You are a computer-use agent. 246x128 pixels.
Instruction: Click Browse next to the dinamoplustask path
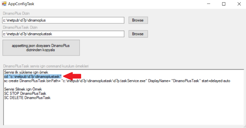tap(138, 34)
